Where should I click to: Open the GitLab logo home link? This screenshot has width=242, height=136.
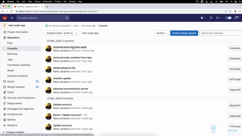click(5, 18)
